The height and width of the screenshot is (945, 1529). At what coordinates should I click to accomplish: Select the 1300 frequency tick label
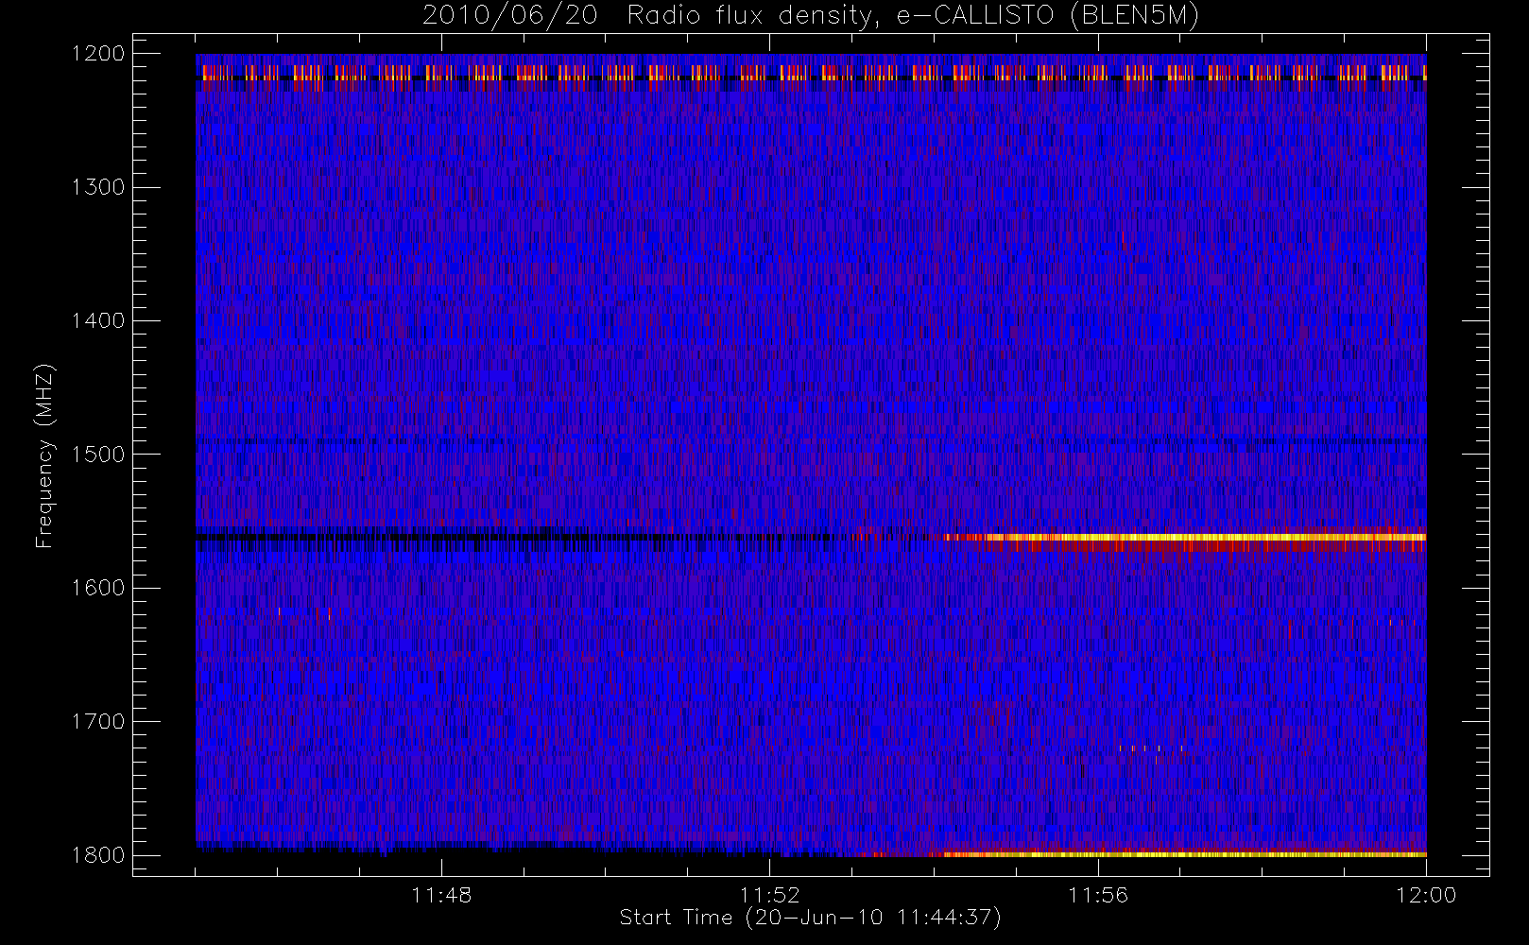(x=98, y=187)
